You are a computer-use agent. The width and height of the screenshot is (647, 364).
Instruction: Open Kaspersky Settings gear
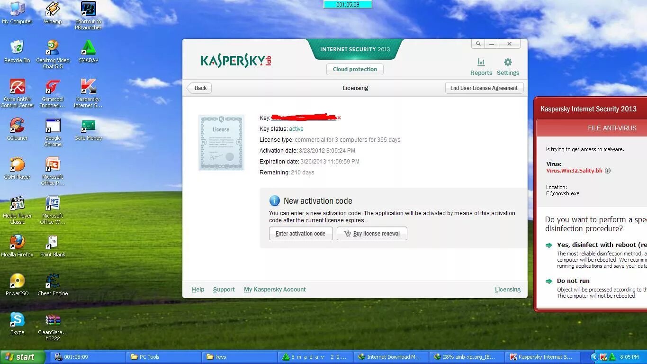click(508, 67)
